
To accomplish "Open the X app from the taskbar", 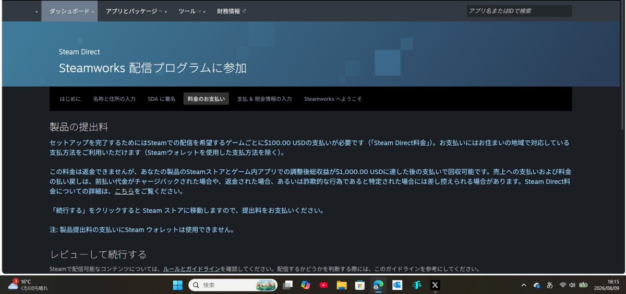I will [x=435, y=285].
